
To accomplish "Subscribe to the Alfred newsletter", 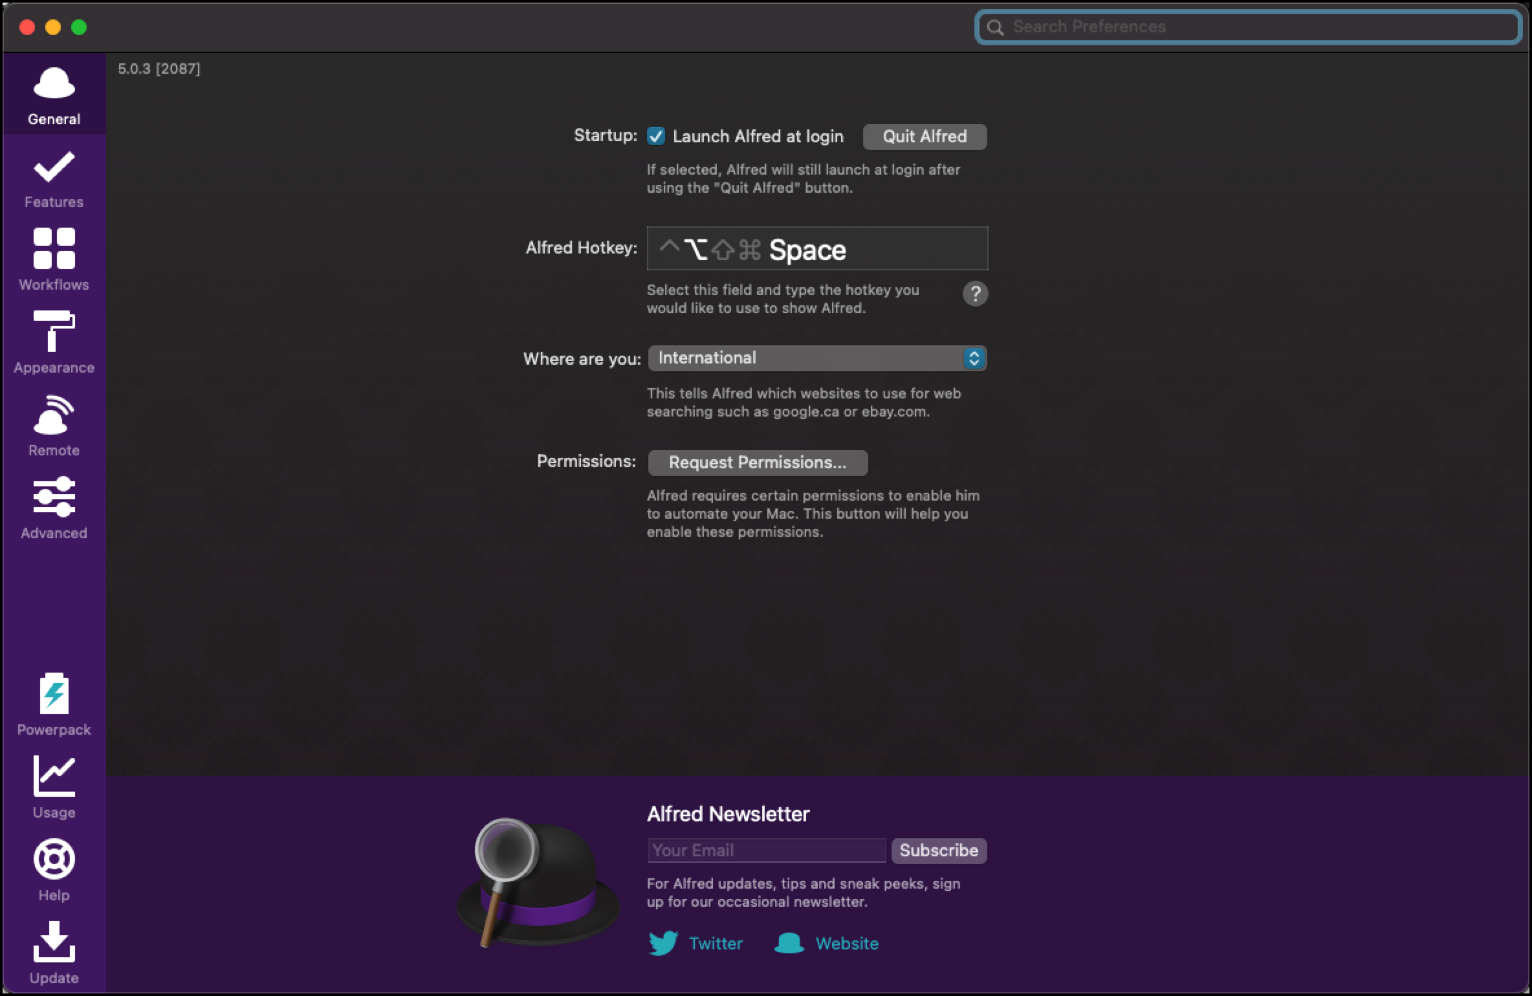I will 939,850.
